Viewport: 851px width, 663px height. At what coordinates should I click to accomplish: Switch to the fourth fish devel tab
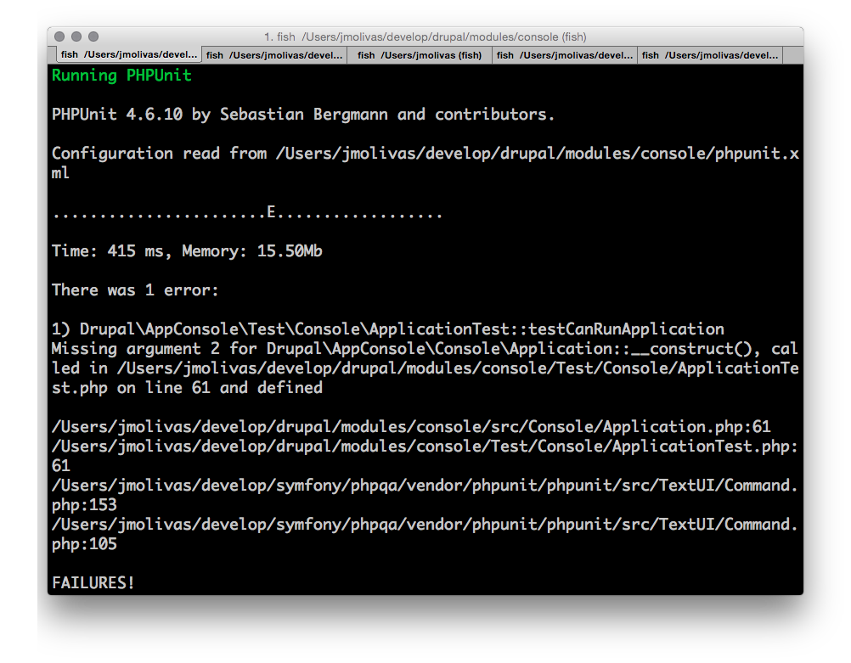click(x=565, y=55)
